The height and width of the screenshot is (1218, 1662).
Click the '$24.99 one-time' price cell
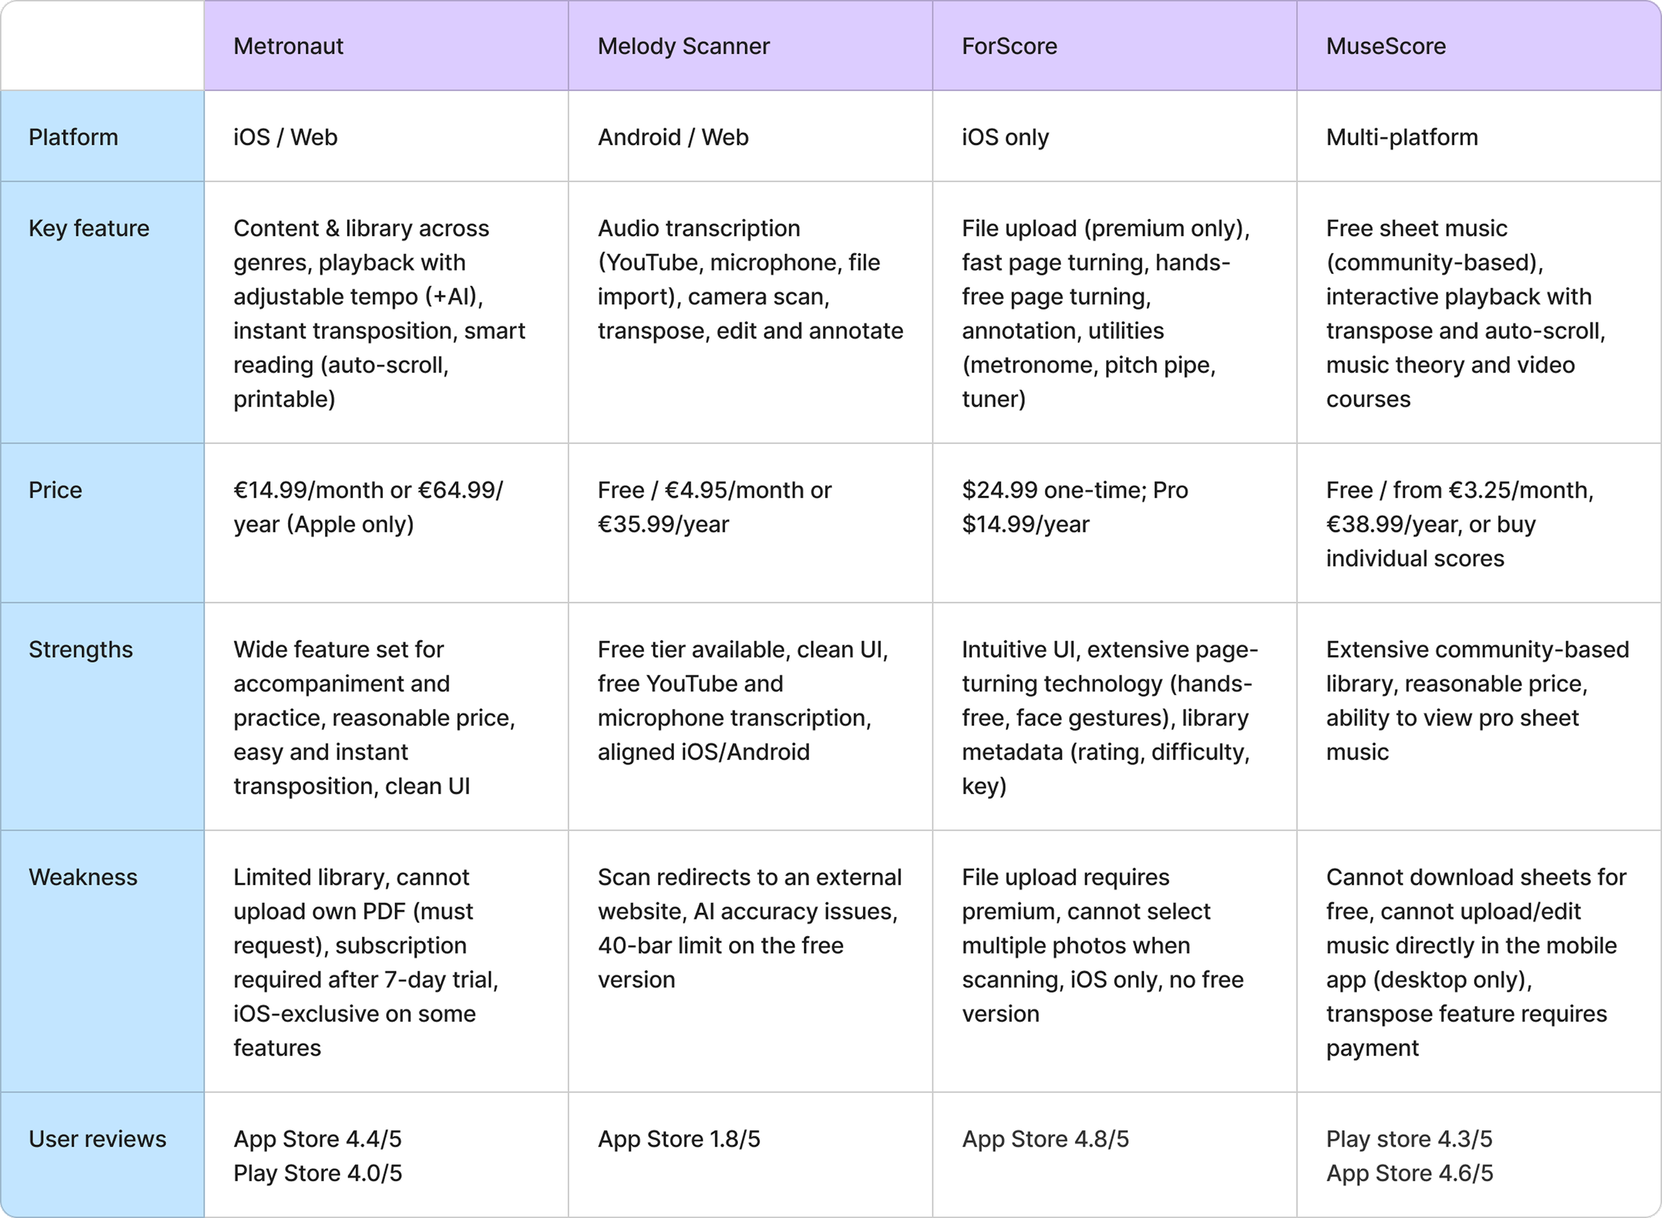point(1114,523)
